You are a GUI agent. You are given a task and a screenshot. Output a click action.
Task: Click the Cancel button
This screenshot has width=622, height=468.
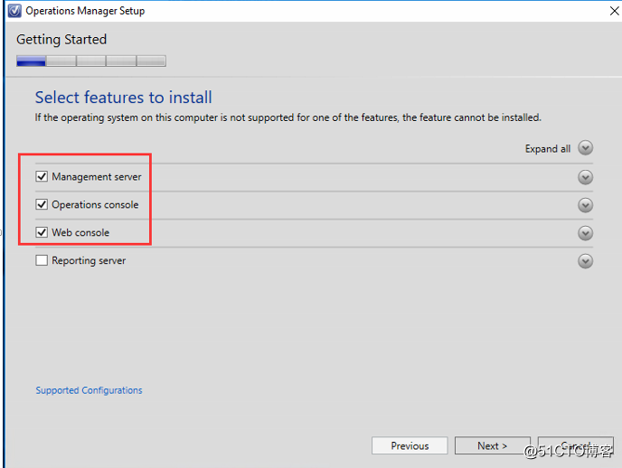[576, 445]
